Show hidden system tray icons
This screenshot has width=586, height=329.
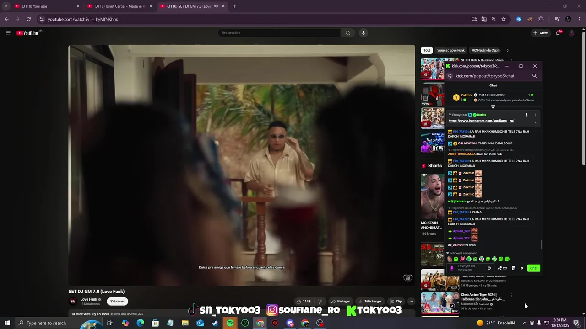[x=525, y=323]
